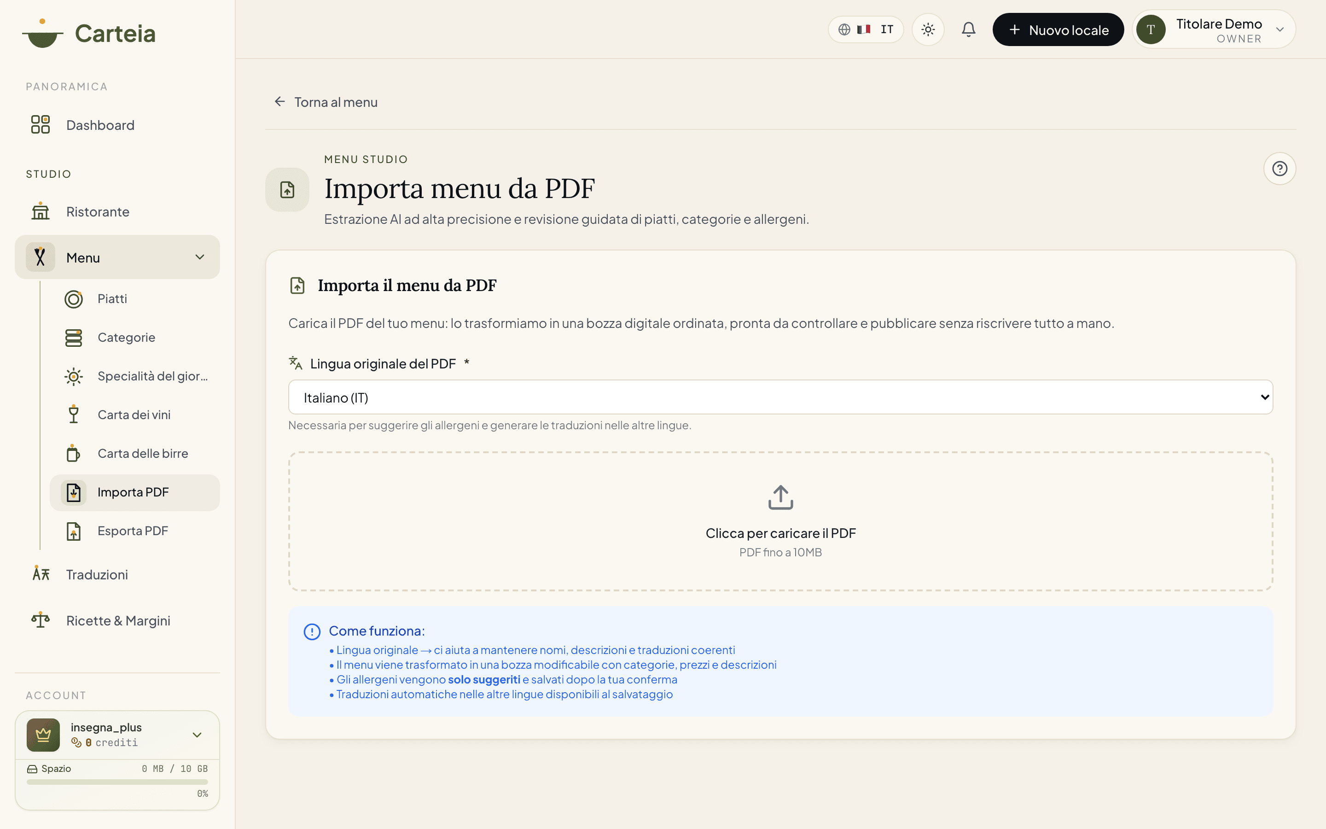Viewport: 1326px width, 829px height.
Task: Click the Categorie stacked-list icon
Action: (73, 337)
